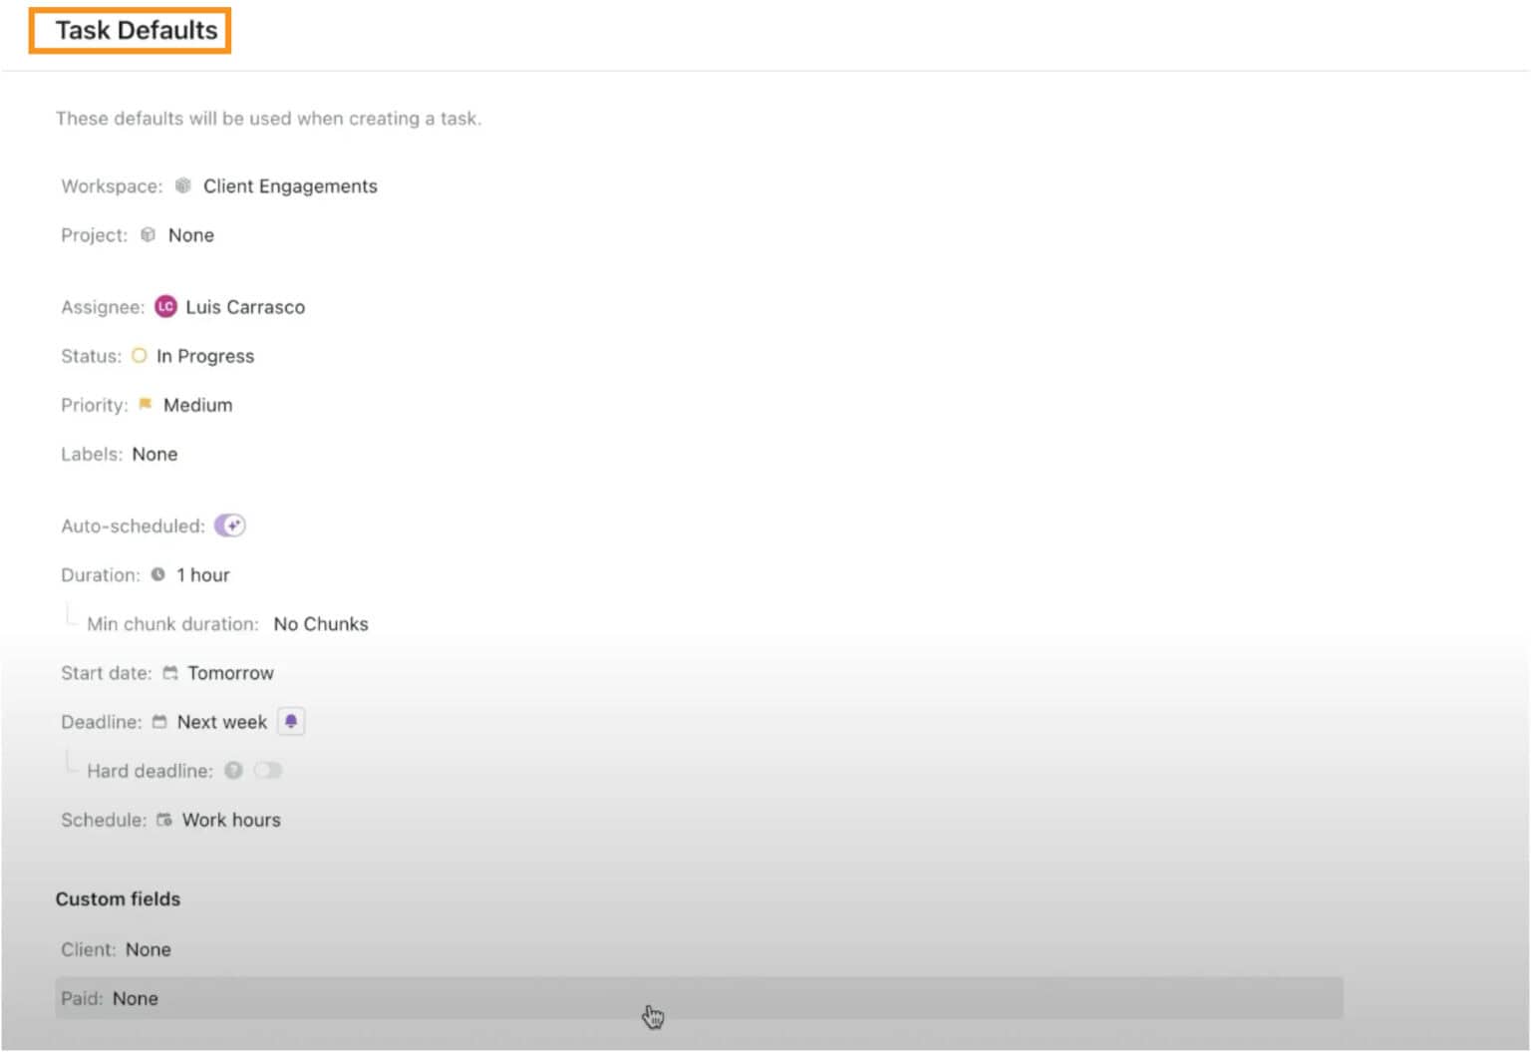This screenshot has width=1531, height=1052.
Task: Click the Workspace cube icon
Action: coord(182,185)
